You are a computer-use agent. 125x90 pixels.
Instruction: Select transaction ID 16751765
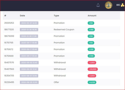[x=9, y=43]
